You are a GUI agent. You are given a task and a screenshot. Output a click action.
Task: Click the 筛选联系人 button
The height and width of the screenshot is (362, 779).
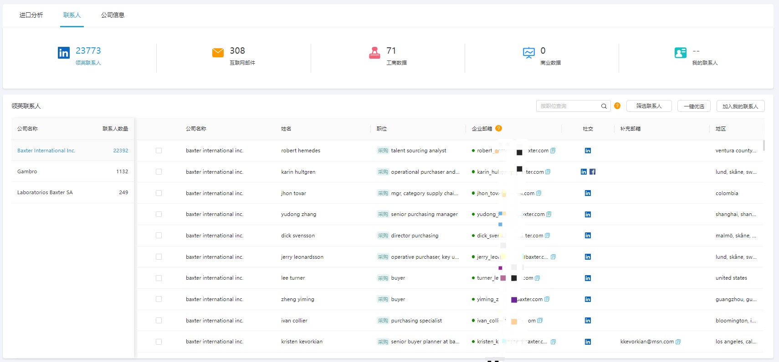[649, 106]
